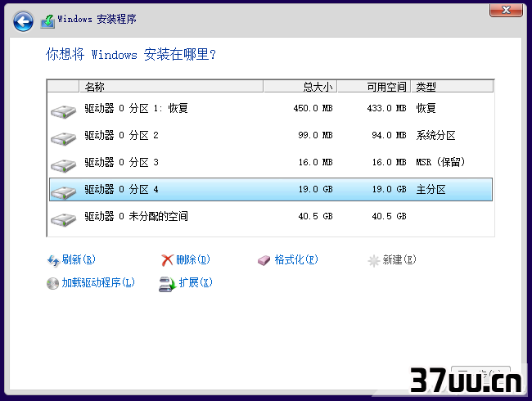
Task: Open 加载驱动程序(L) link
Action: (x=98, y=282)
